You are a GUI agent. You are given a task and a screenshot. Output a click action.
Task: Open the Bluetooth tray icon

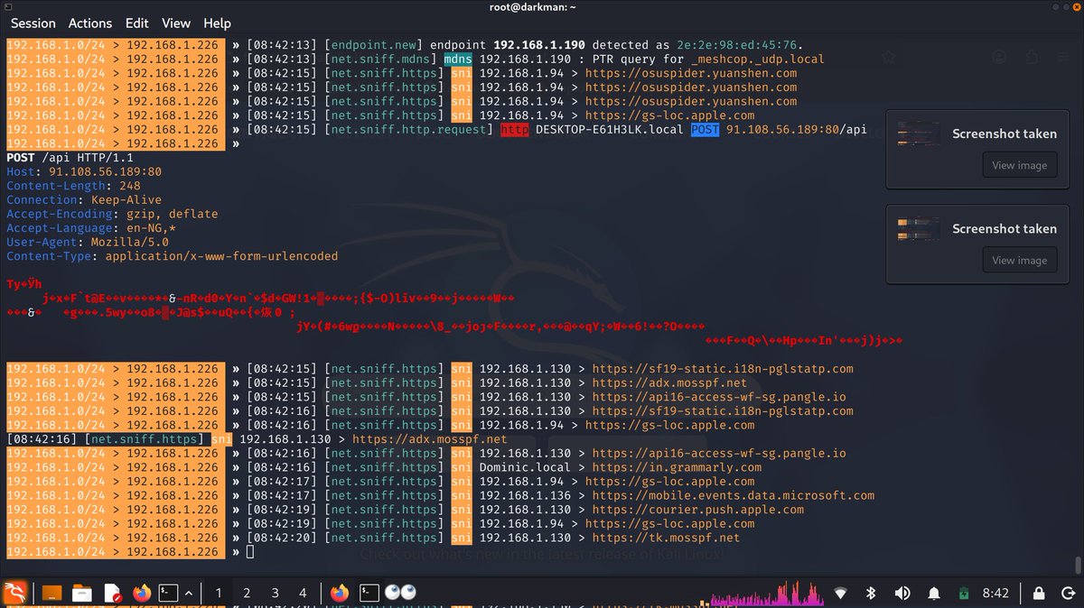pyautogui.click(x=872, y=593)
